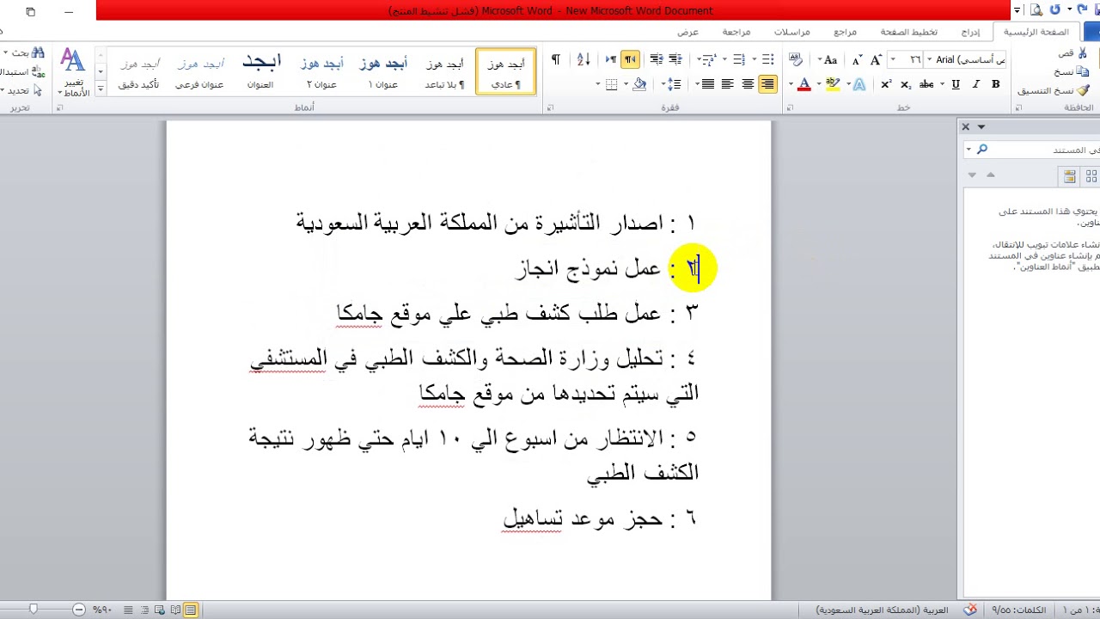
Task: Toggle right-to-left text direction
Action: pos(631,59)
